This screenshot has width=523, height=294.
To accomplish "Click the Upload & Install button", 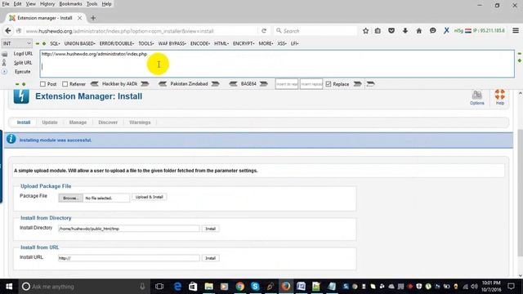I will [x=149, y=197].
